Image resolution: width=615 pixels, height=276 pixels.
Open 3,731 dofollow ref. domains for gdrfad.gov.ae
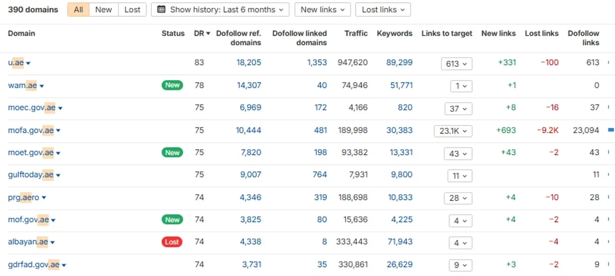click(251, 265)
